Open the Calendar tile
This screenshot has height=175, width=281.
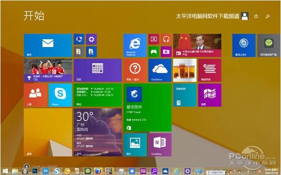pos(98,70)
